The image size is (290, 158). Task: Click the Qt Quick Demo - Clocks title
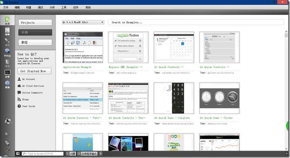(216, 118)
